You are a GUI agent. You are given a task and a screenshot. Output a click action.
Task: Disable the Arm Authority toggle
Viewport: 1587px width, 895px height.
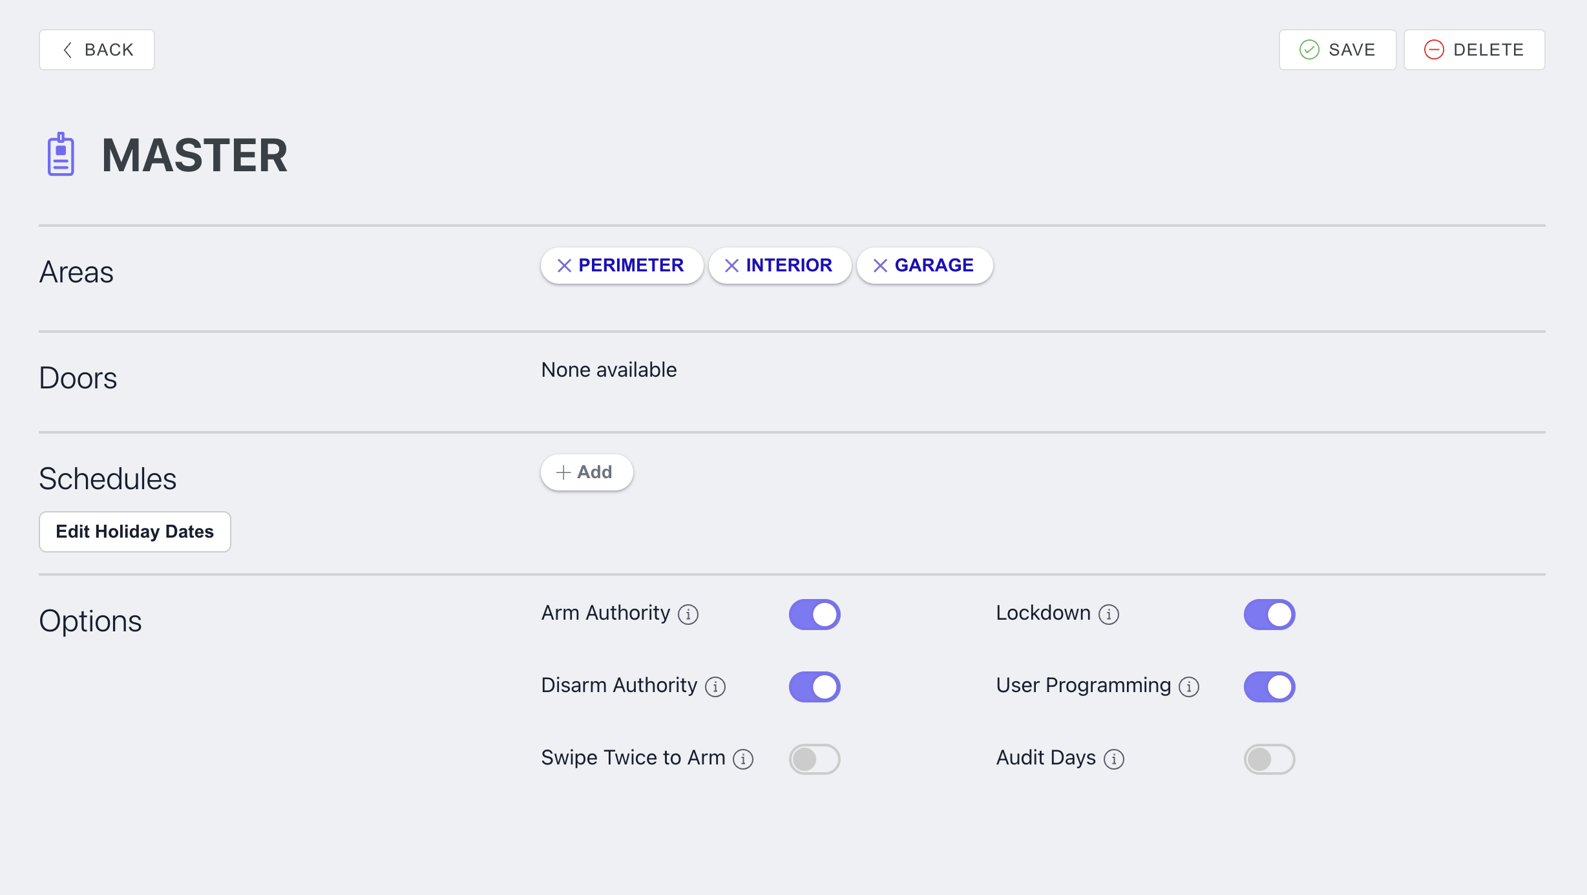(x=814, y=614)
